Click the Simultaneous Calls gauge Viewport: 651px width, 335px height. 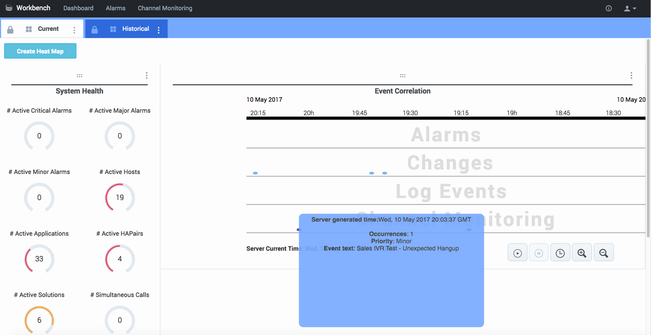pyautogui.click(x=120, y=320)
